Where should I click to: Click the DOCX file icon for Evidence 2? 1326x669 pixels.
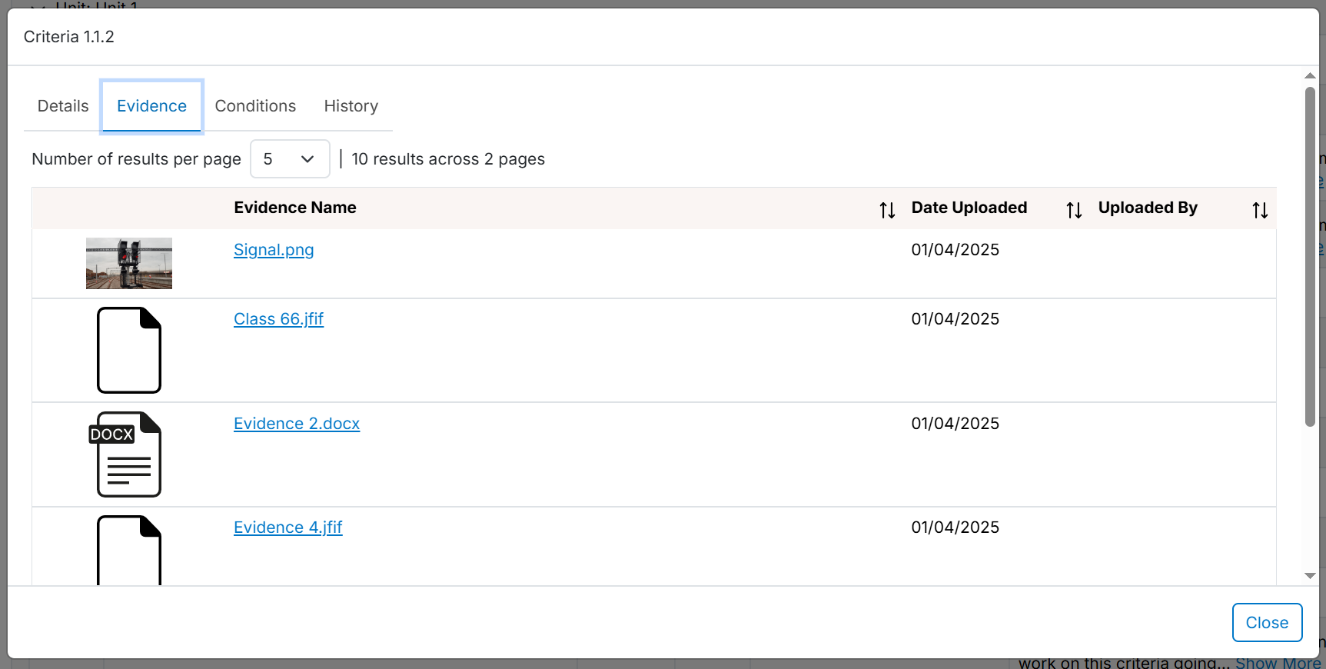(x=126, y=454)
